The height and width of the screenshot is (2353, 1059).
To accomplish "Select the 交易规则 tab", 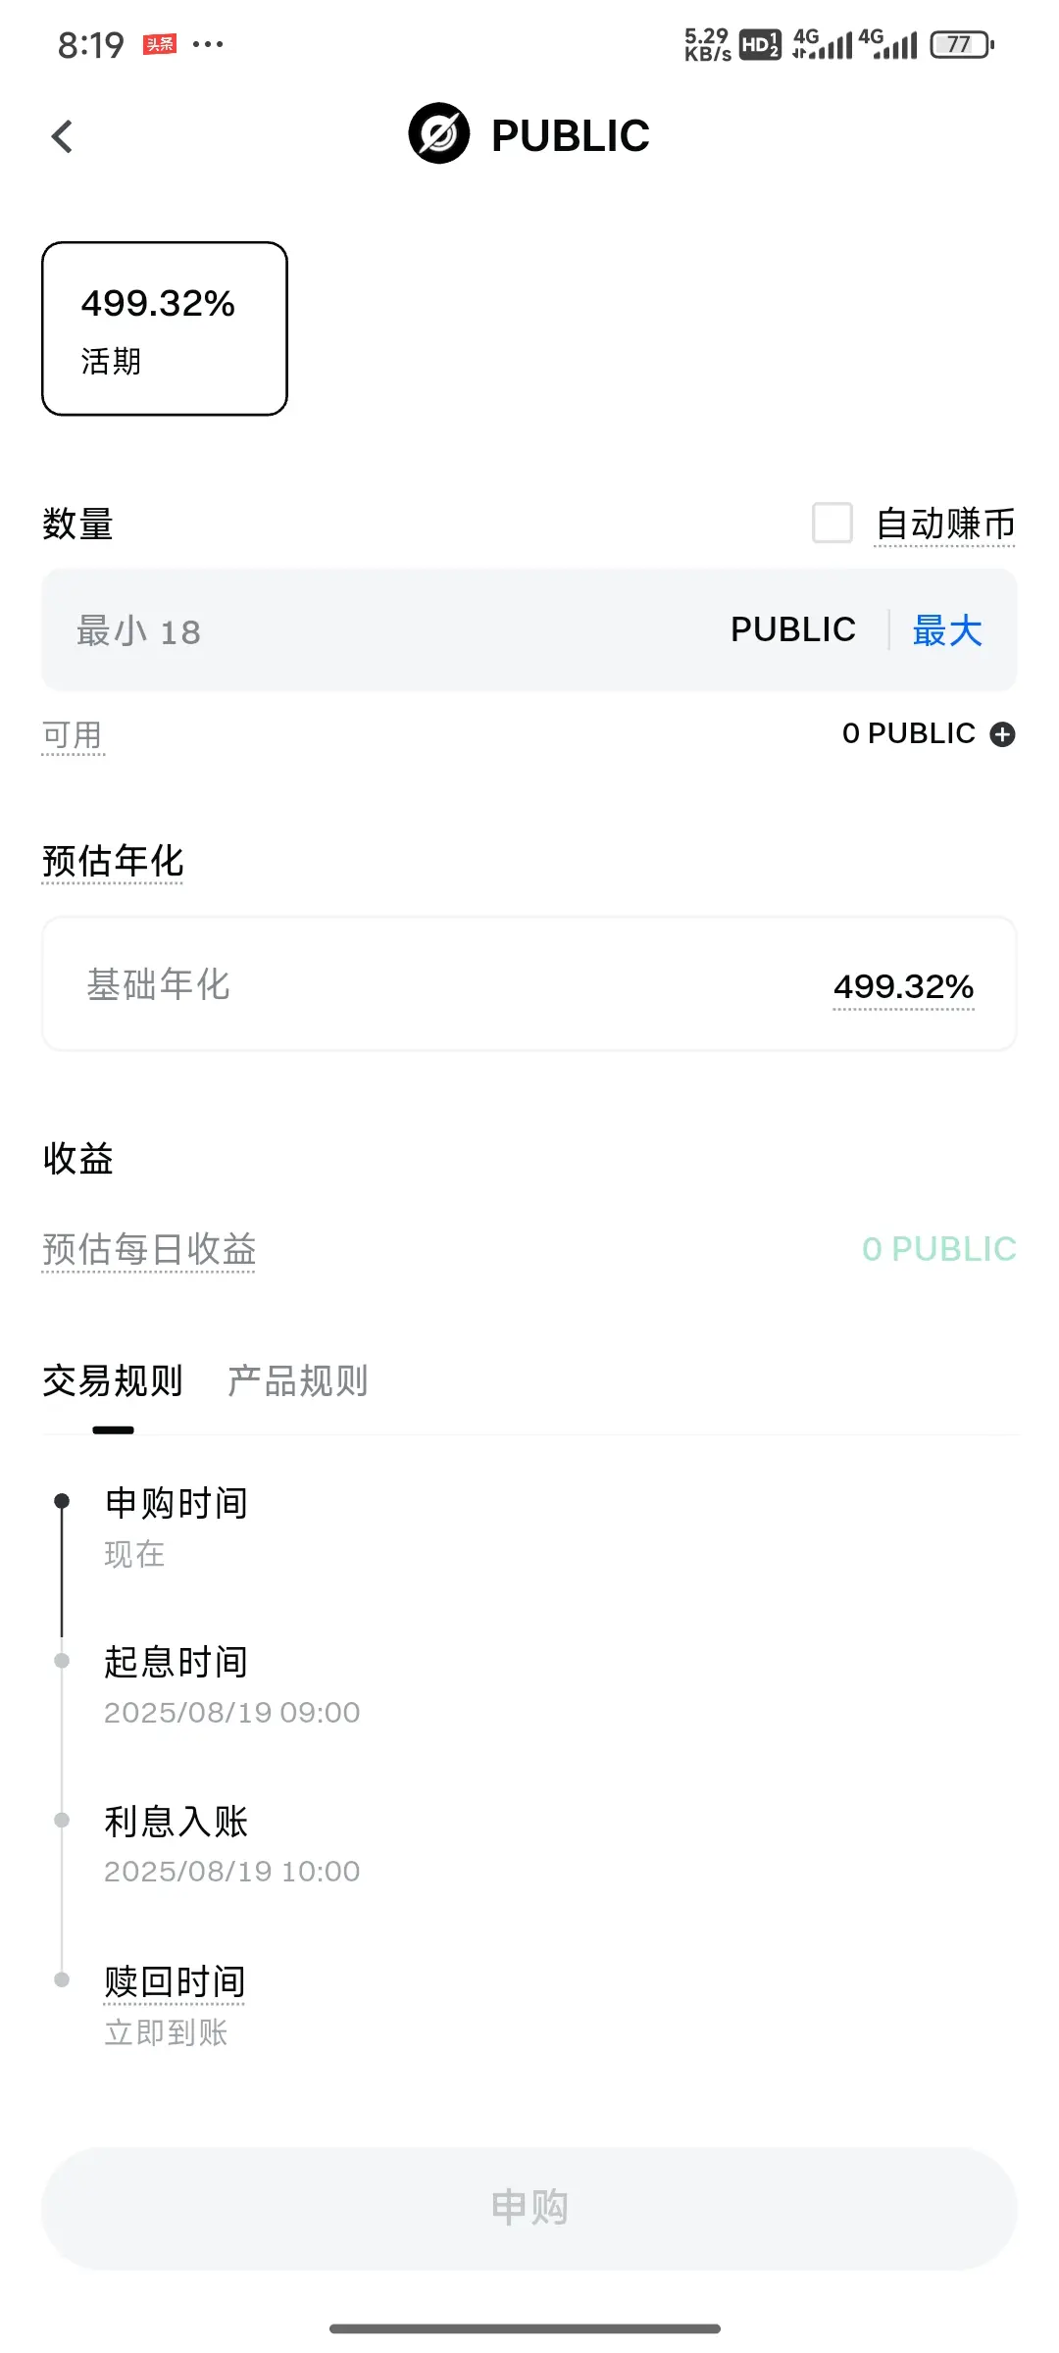I will pos(113,1380).
